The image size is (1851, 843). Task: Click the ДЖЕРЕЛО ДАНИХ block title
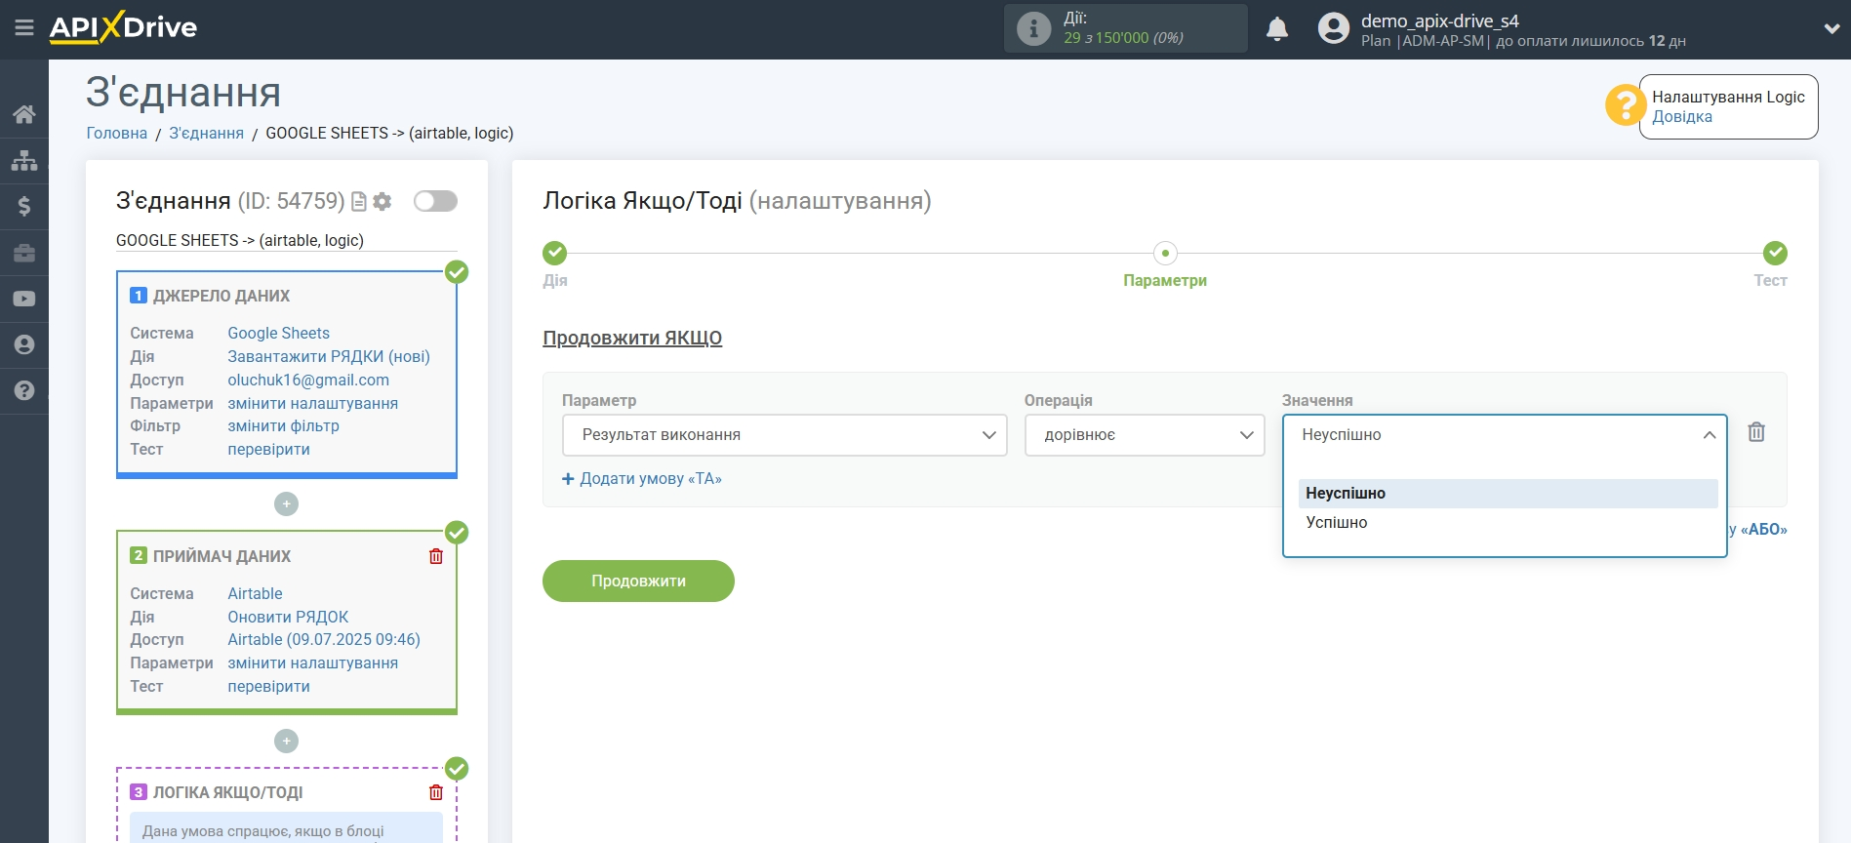[x=221, y=296]
